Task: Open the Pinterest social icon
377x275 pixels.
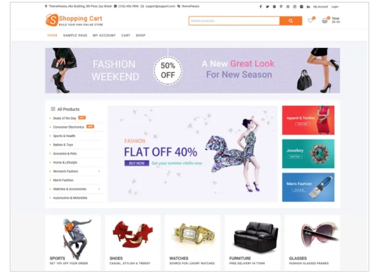Action: (281, 6)
